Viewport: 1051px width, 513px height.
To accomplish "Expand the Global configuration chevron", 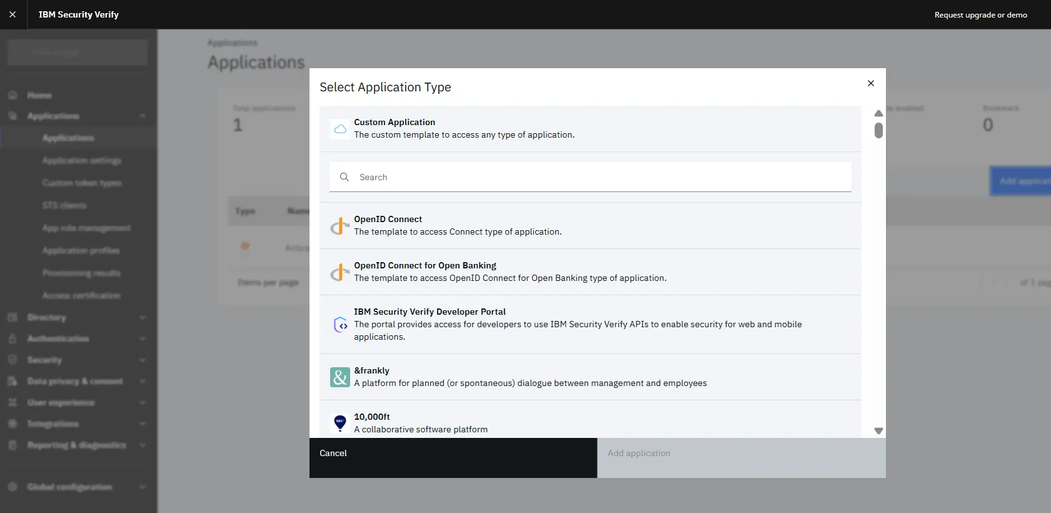I will coord(143,487).
